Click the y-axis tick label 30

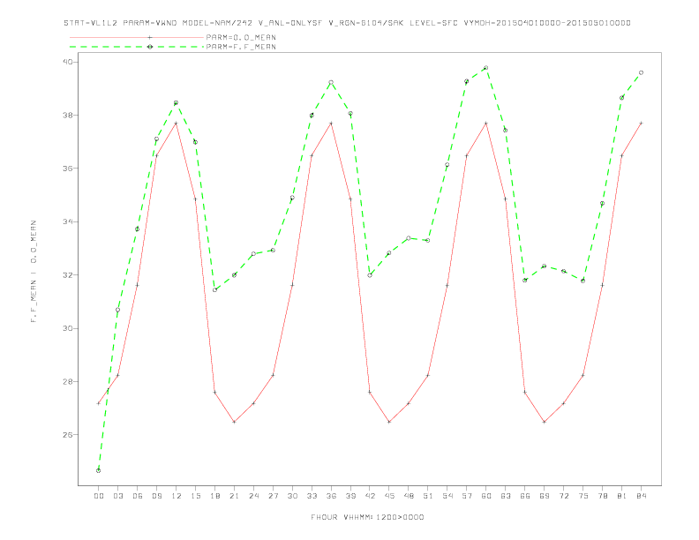(68, 328)
